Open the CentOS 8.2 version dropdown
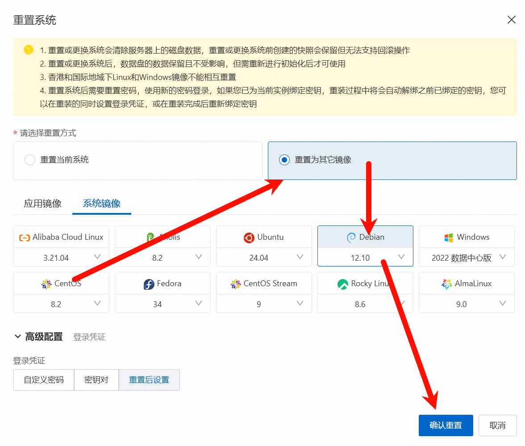525x446 pixels. point(62,304)
